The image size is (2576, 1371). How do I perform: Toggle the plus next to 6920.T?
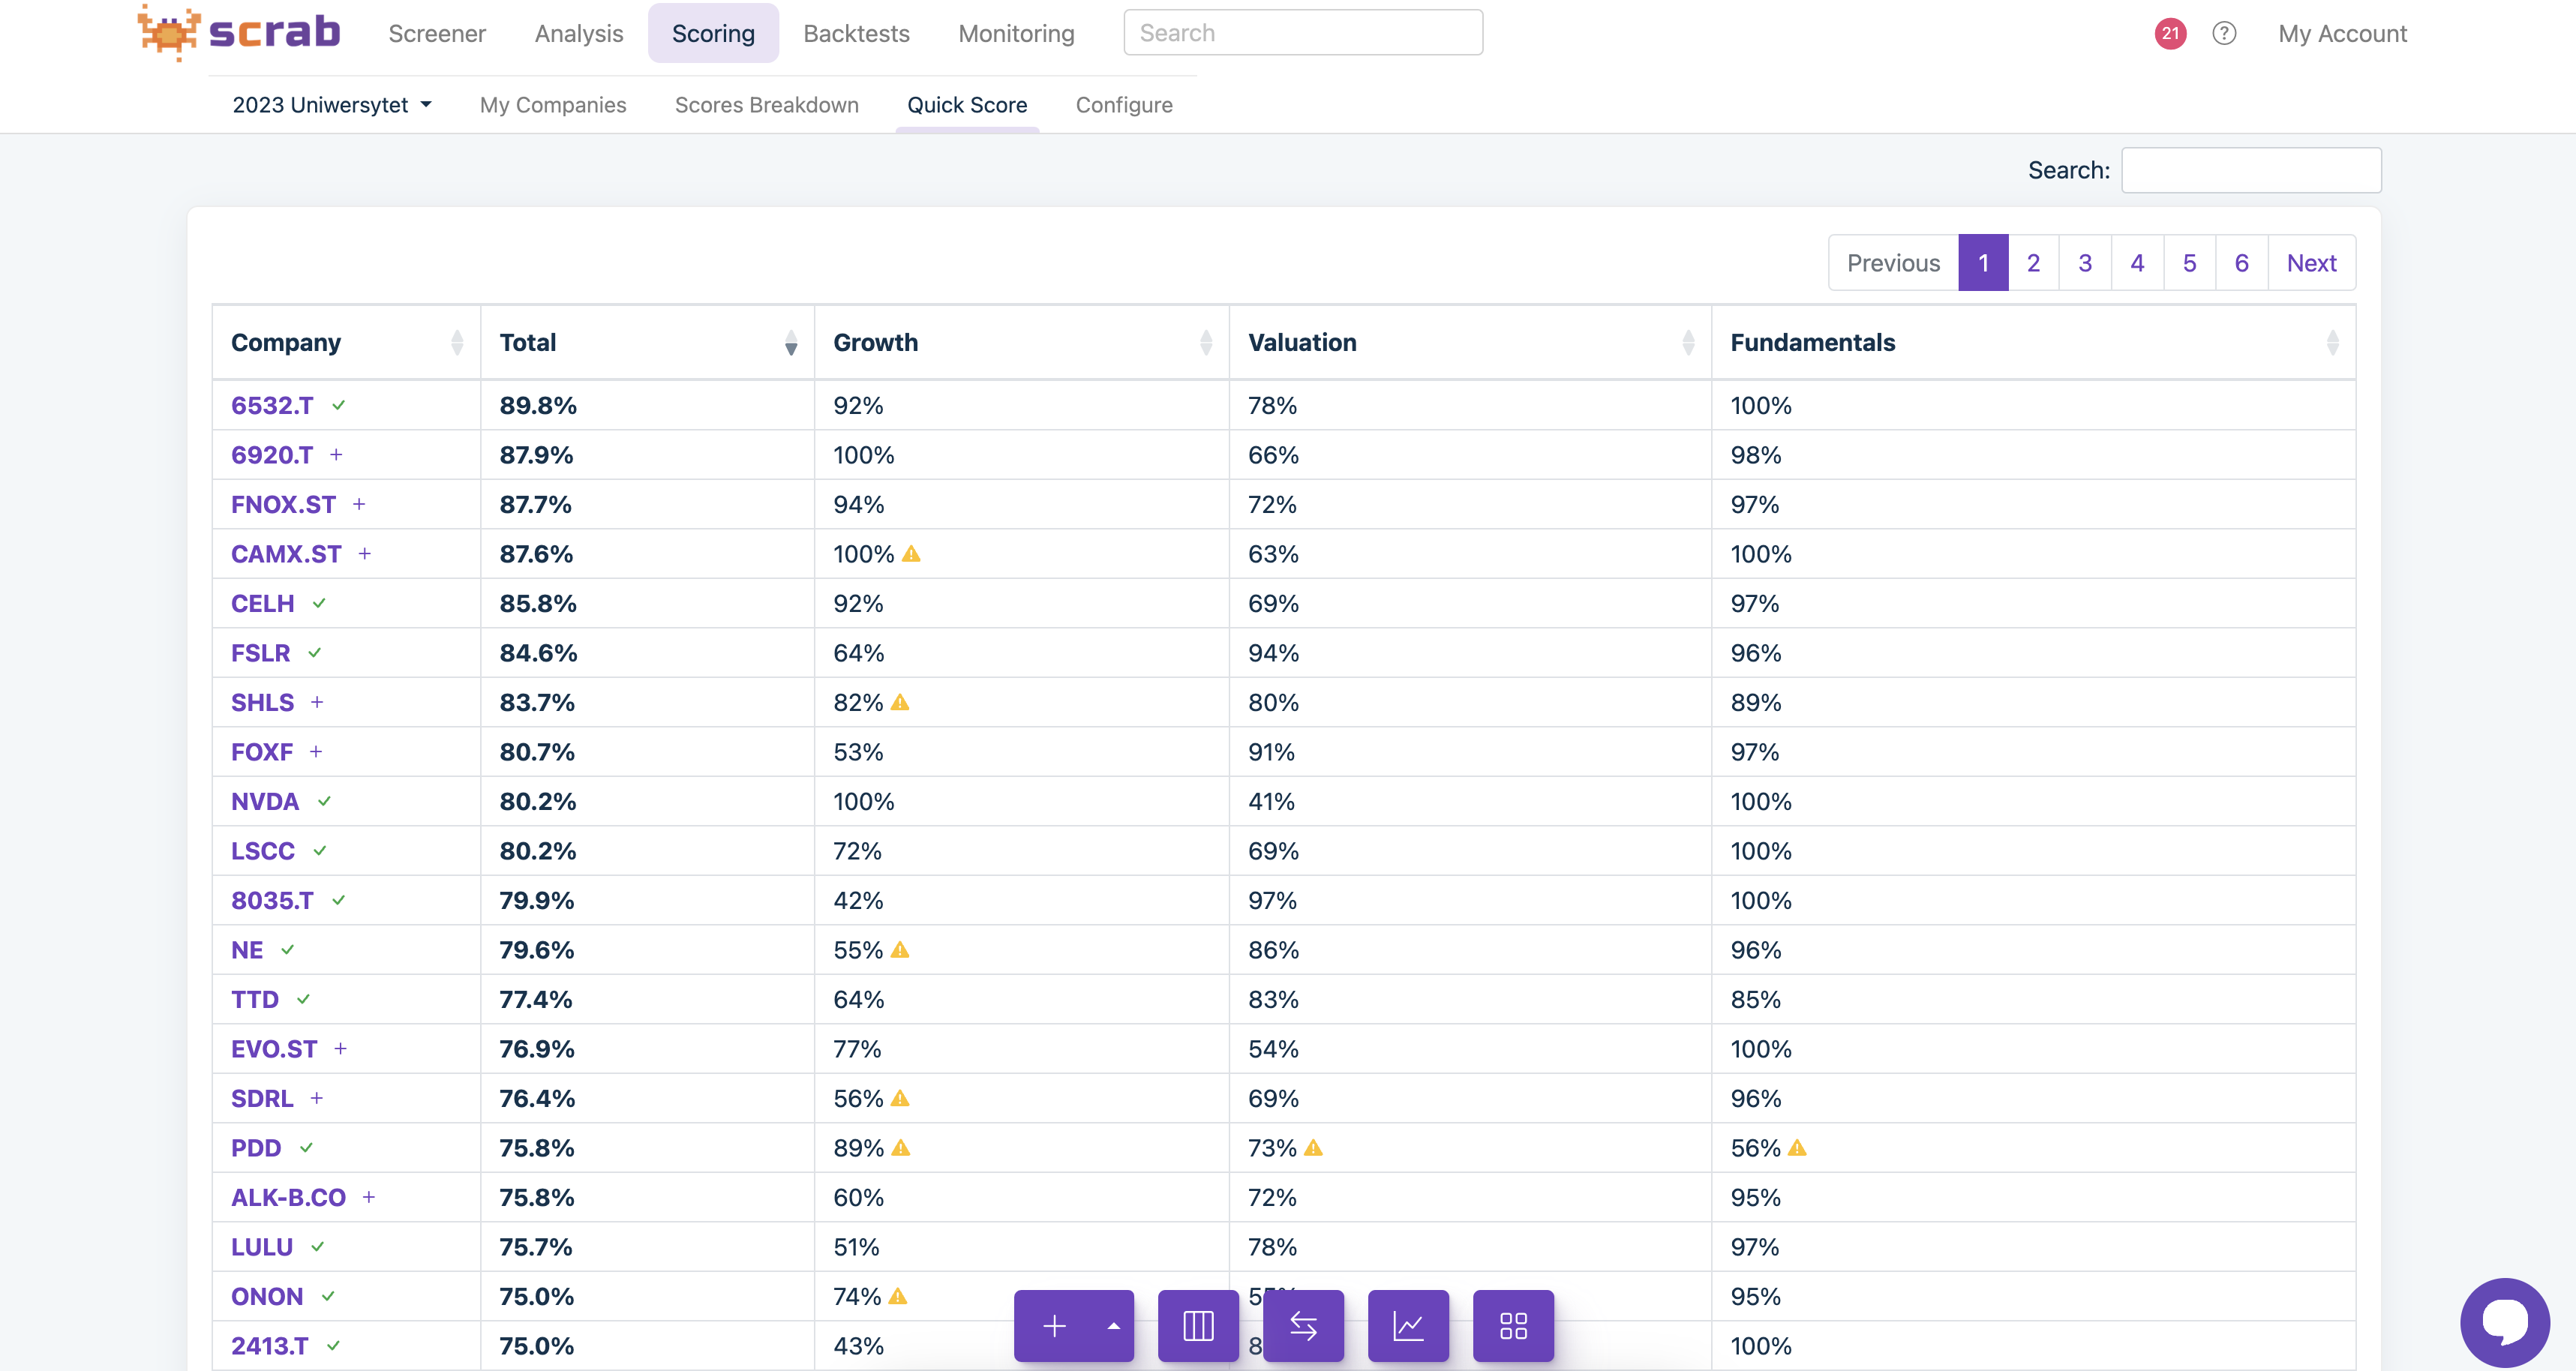tap(336, 455)
